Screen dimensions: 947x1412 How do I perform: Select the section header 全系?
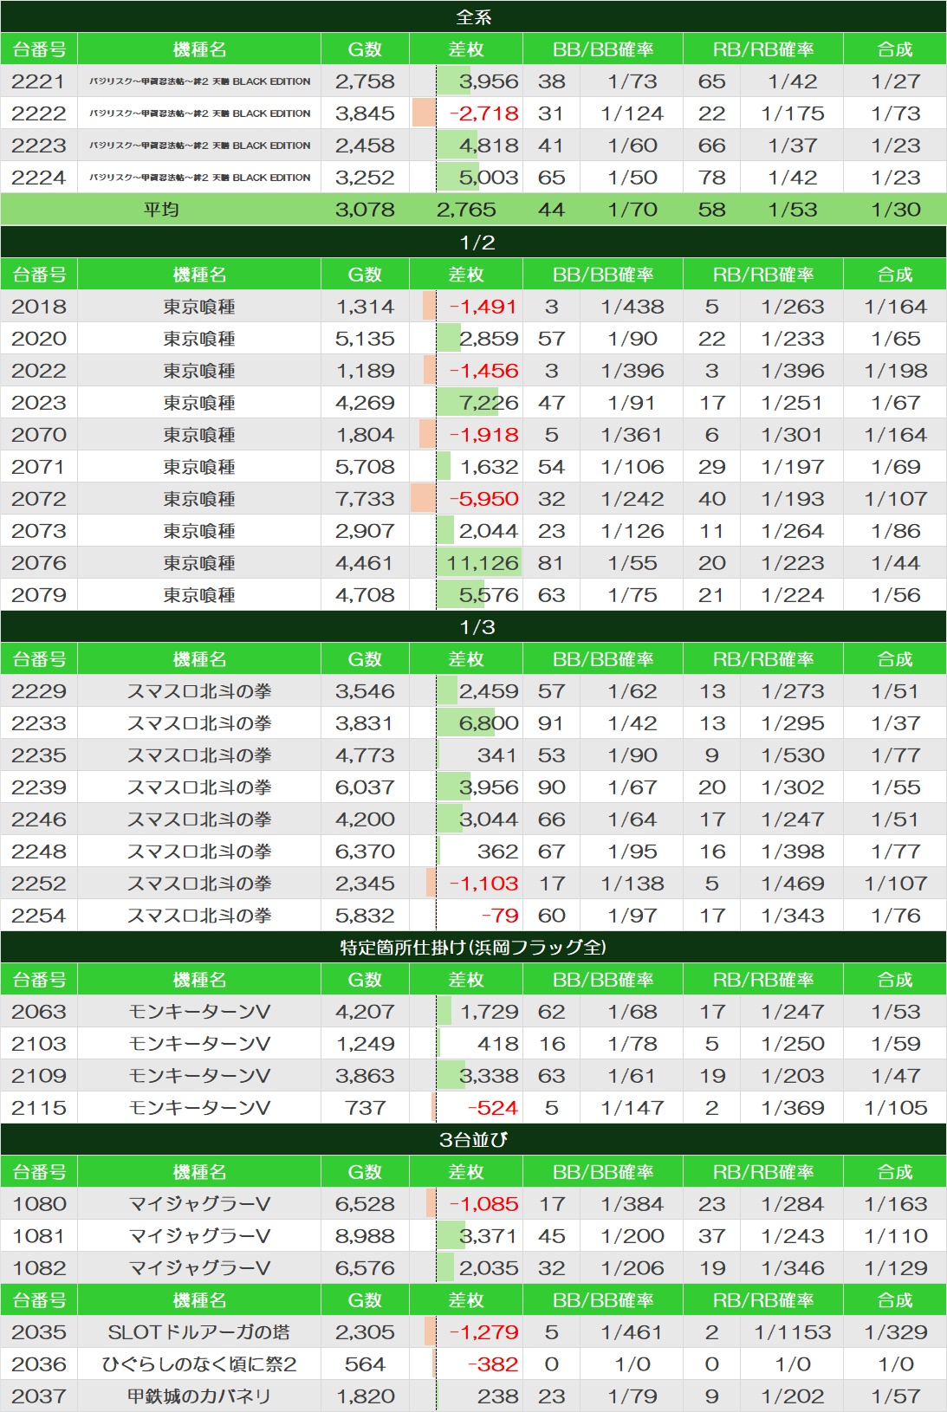[473, 16]
